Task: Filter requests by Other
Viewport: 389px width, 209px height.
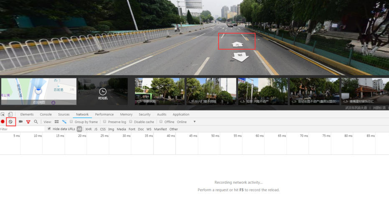Action: [x=174, y=129]
